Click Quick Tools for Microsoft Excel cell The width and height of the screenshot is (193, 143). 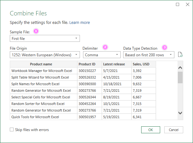pos(44,117)
